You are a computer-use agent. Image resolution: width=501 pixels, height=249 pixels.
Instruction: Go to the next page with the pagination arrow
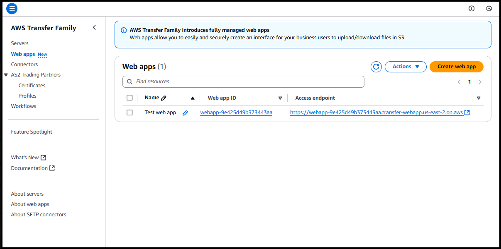point(480,82)
